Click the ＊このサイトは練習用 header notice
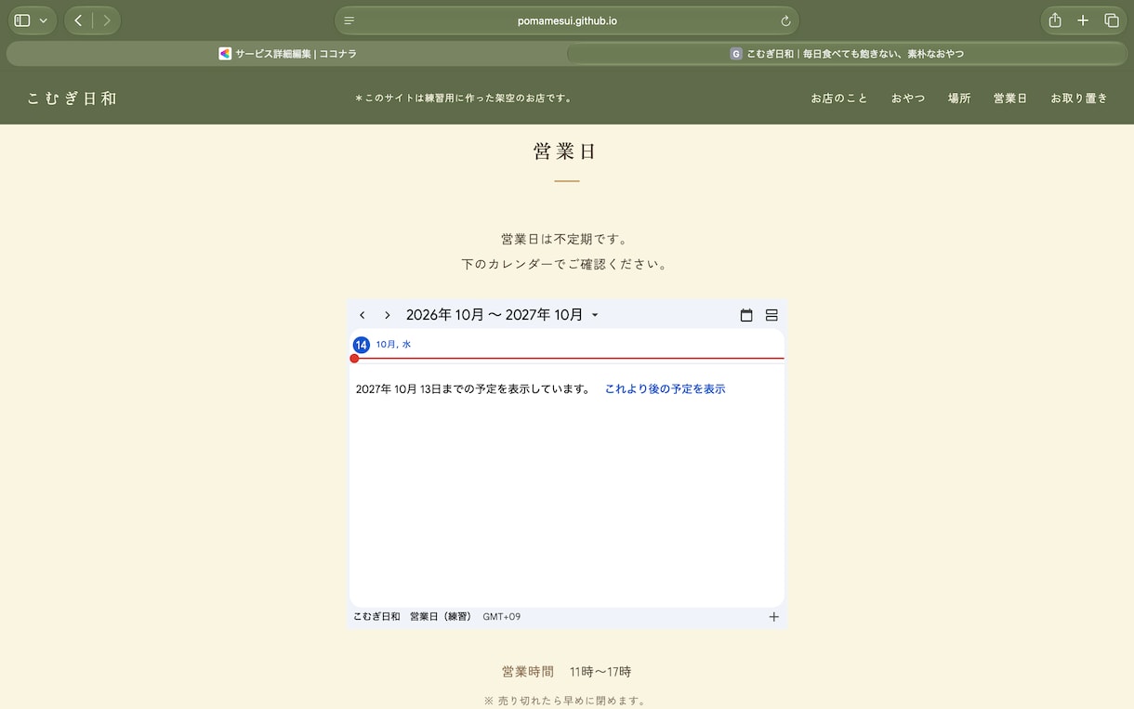 (x=465, y=98)
